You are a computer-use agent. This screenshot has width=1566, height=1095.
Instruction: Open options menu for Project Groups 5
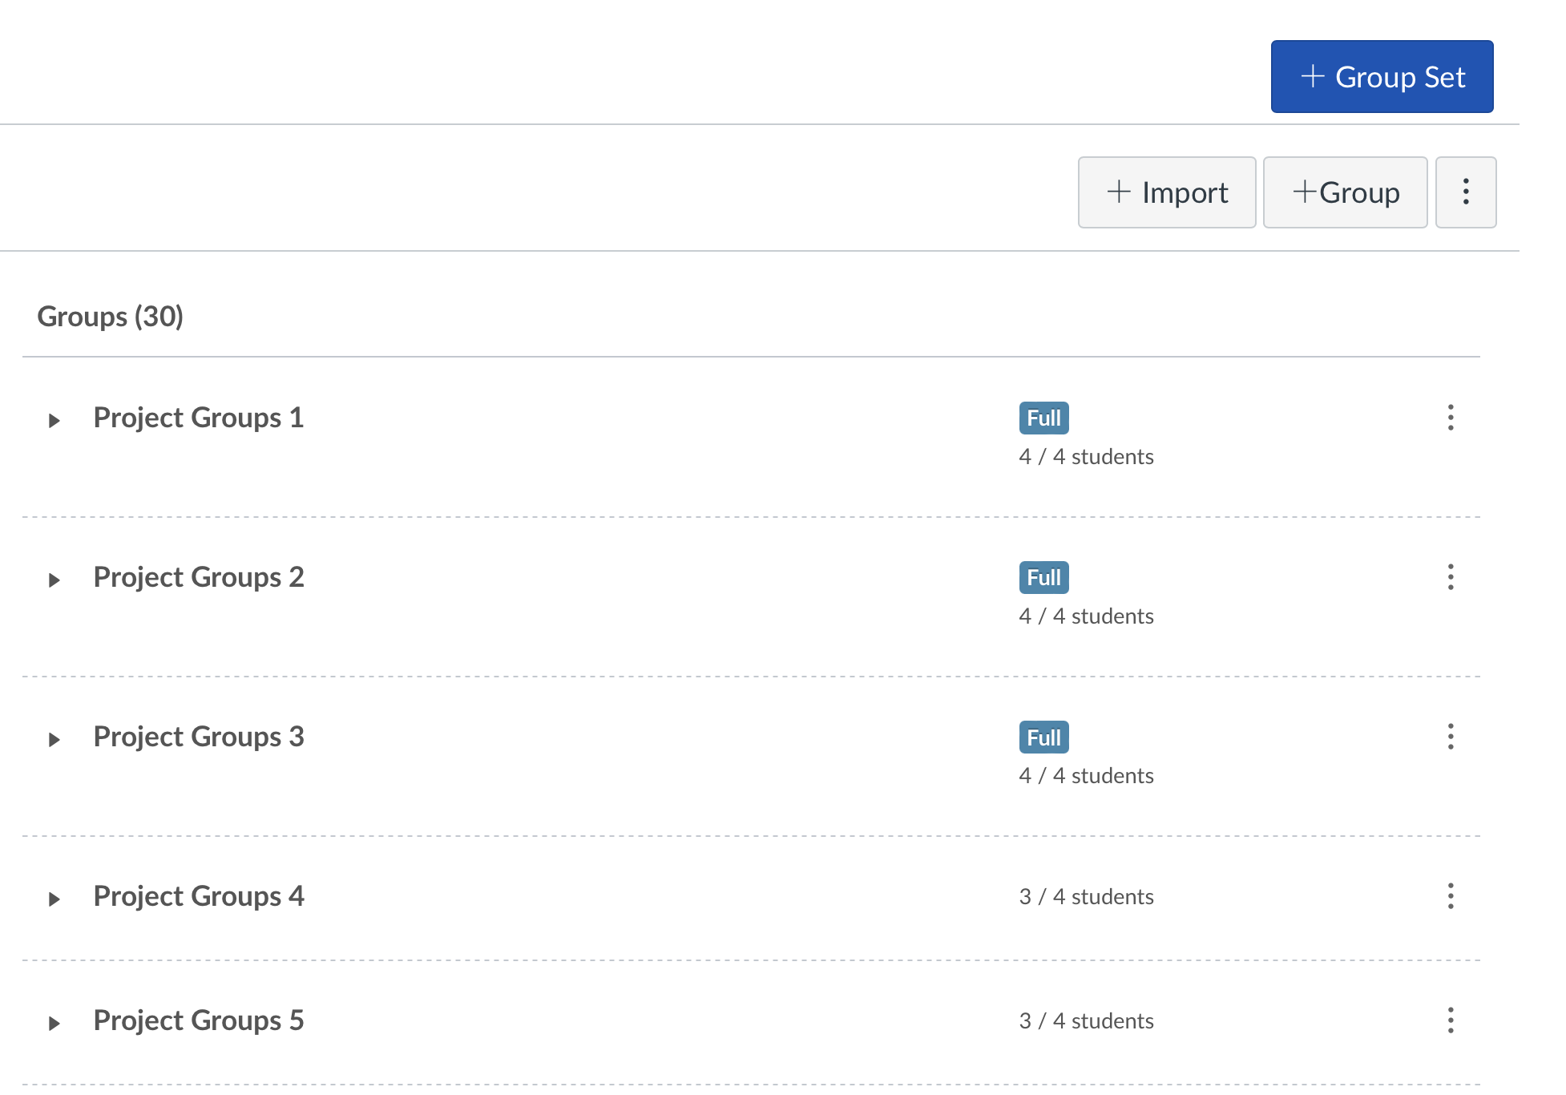[x=1451, y=1020]
